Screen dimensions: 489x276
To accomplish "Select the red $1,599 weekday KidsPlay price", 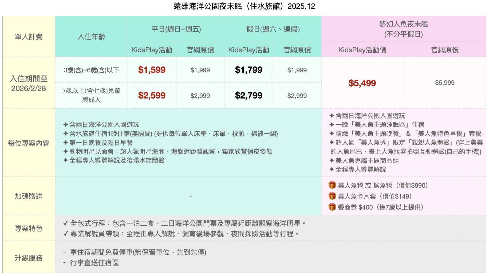I will (x=152, y=70).
